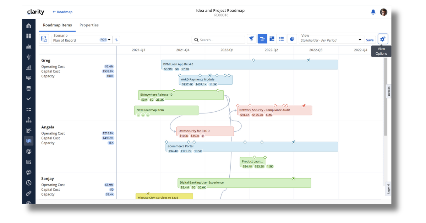
Task: Click the compare scenarios arrows icon
Action: click(116, 40)
